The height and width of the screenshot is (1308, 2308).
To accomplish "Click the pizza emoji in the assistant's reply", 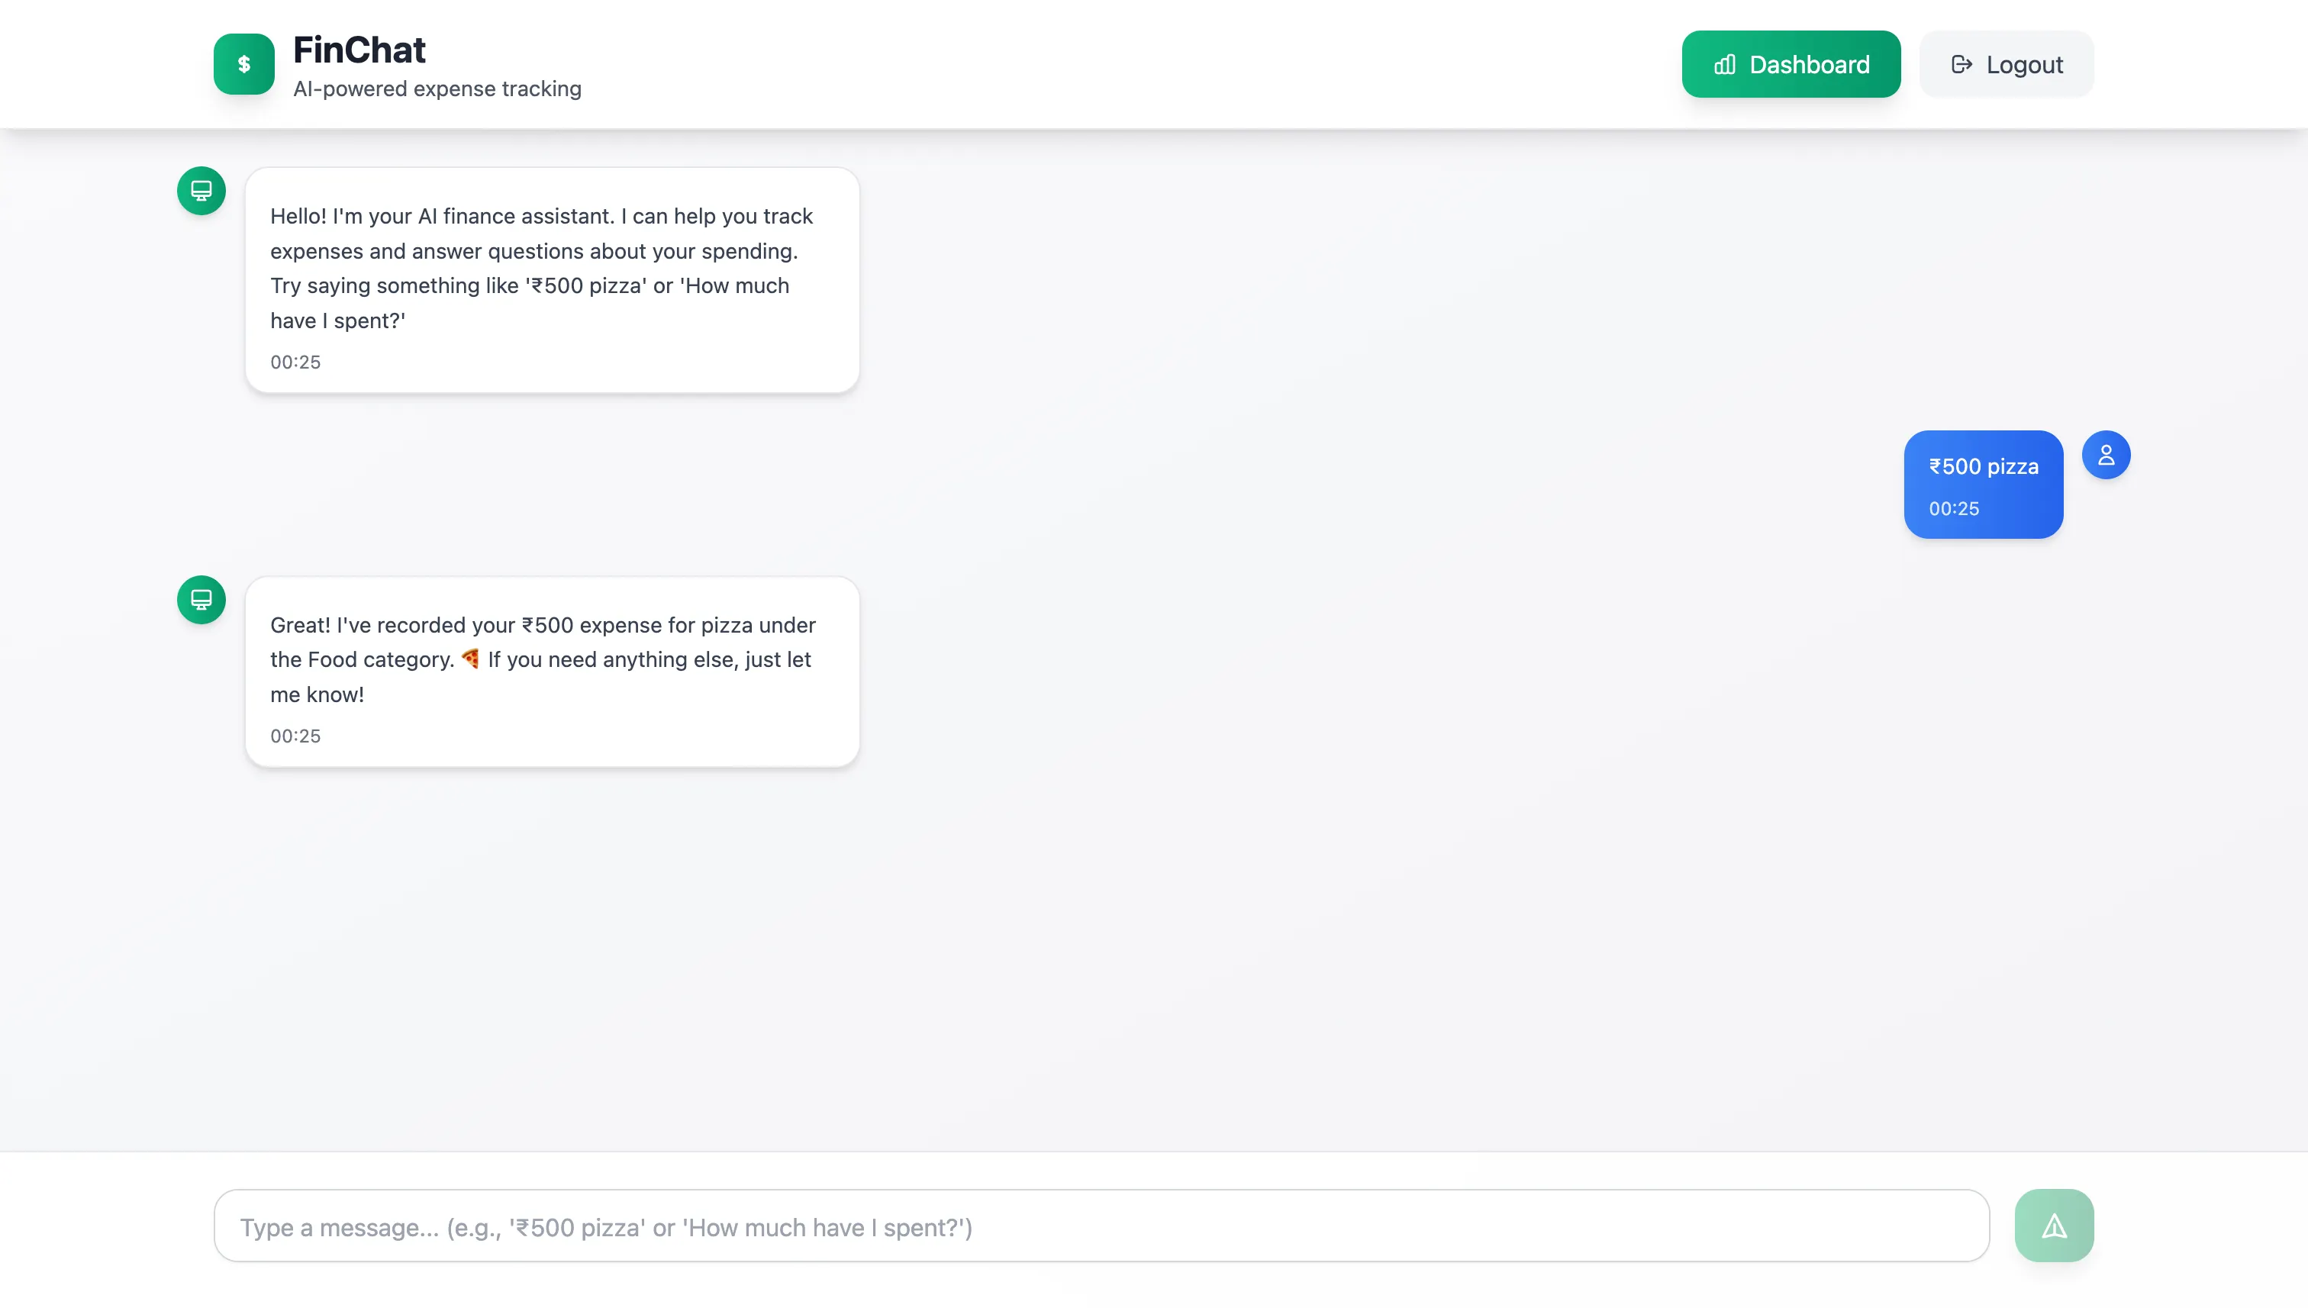I will point(470,659).
